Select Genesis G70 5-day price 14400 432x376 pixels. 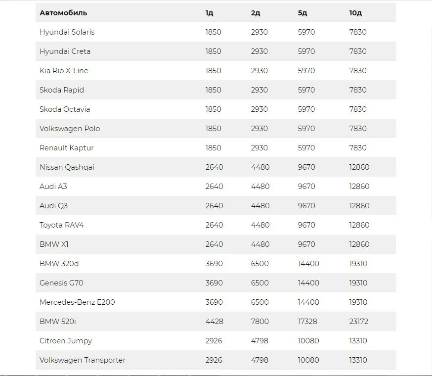click(x=308, y=283)
